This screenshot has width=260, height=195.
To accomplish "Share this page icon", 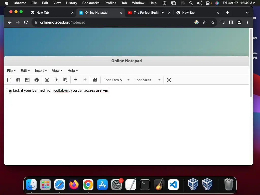I will 205,22.
